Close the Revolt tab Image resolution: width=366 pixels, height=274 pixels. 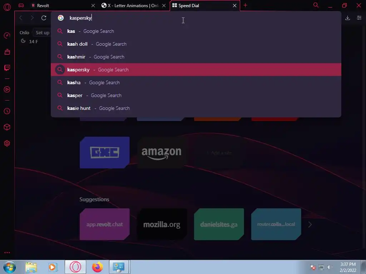point(93,6)
